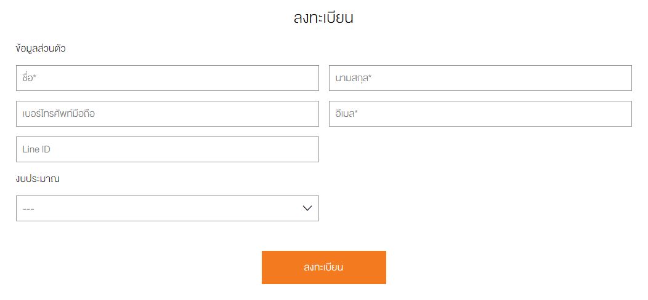Click the นามสกุล* placeholder text

point(354,78)
